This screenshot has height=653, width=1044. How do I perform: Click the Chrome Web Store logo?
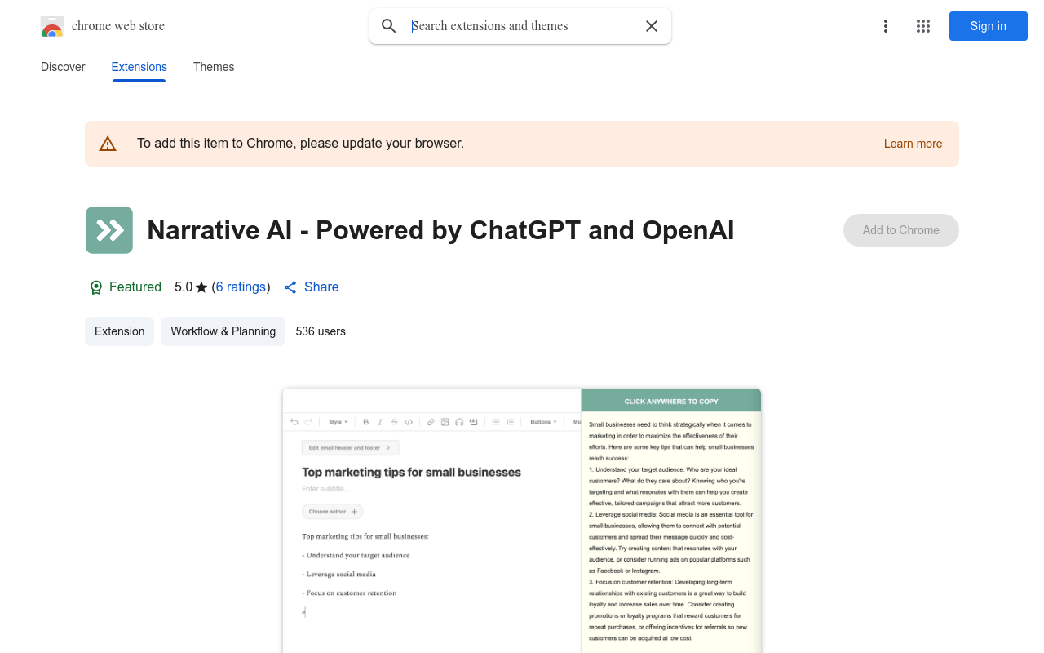click(x=52, y=26)
